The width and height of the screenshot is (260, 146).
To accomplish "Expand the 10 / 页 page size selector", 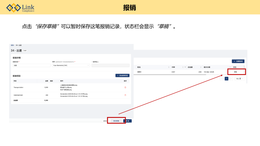I will tap(240, 79).
